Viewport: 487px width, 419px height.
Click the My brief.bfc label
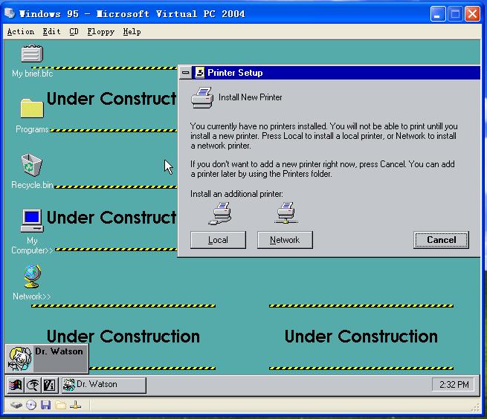coord(32,74)
